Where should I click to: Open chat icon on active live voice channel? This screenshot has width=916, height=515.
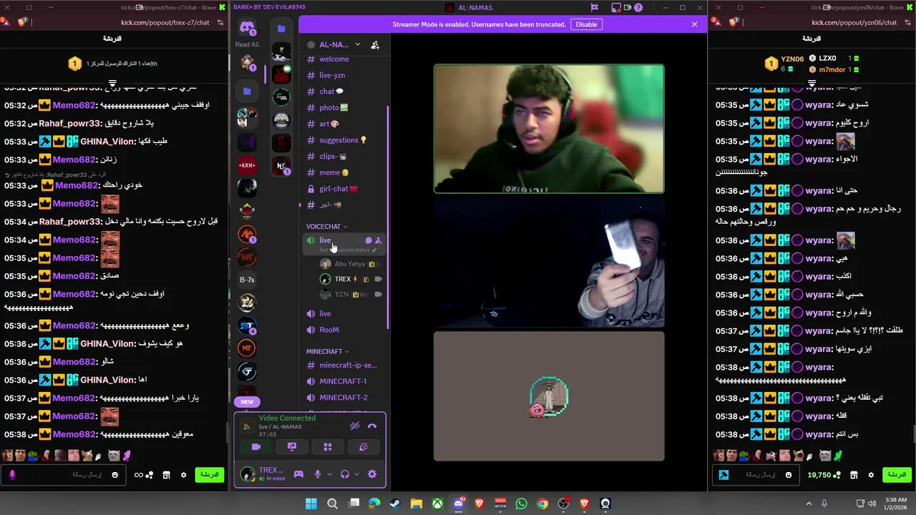369,241
